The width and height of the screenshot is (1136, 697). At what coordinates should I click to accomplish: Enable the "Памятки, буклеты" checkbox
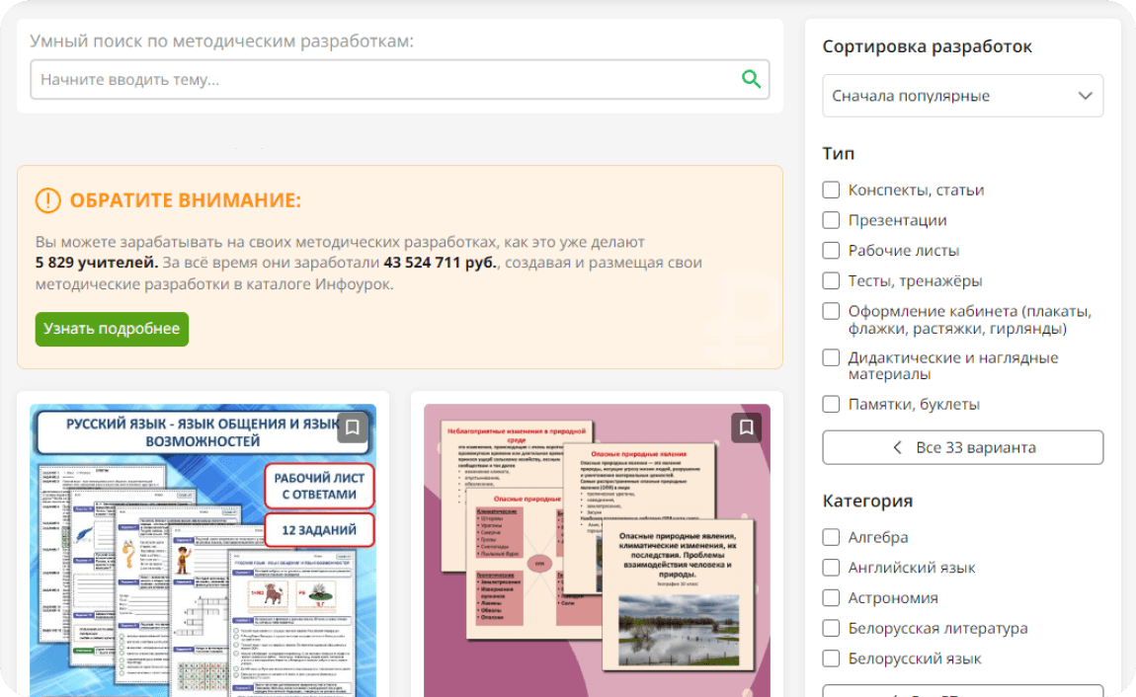tap(832, 404)
